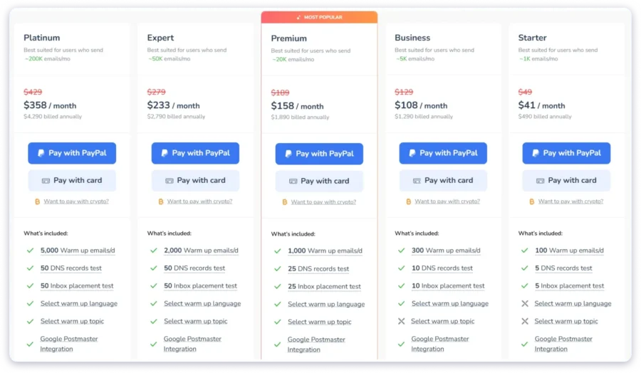Click Bitcoin icon under Premium plan
This screenshot has width=641, height=373.
285,202
